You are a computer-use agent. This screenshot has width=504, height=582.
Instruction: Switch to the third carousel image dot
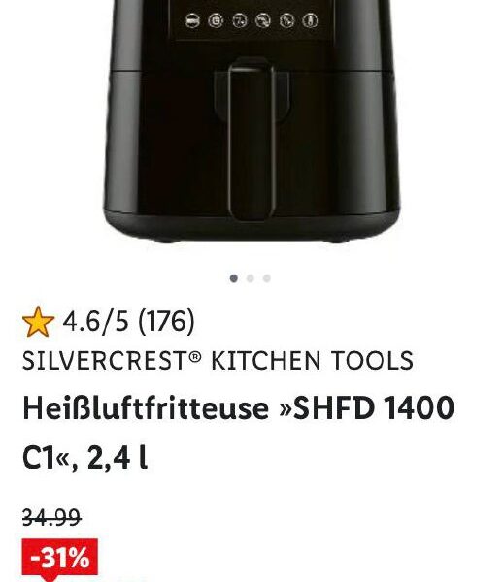point(267,278)
